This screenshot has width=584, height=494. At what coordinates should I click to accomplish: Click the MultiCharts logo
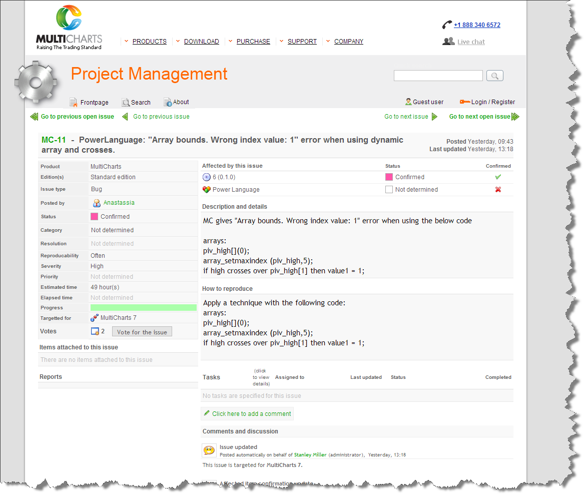69,28
